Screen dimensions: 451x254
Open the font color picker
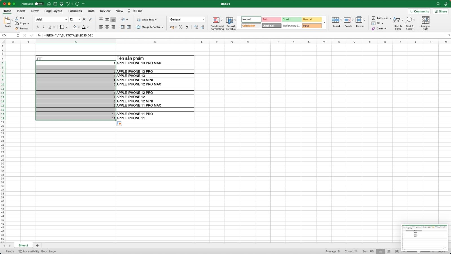(88, 27)
